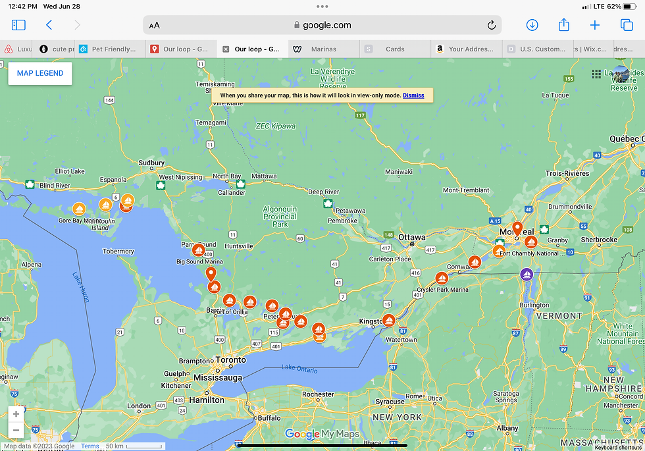Zoom out on the map
Image resolution: width=645 pixels, height=451 pixels.
pos(16,431)
